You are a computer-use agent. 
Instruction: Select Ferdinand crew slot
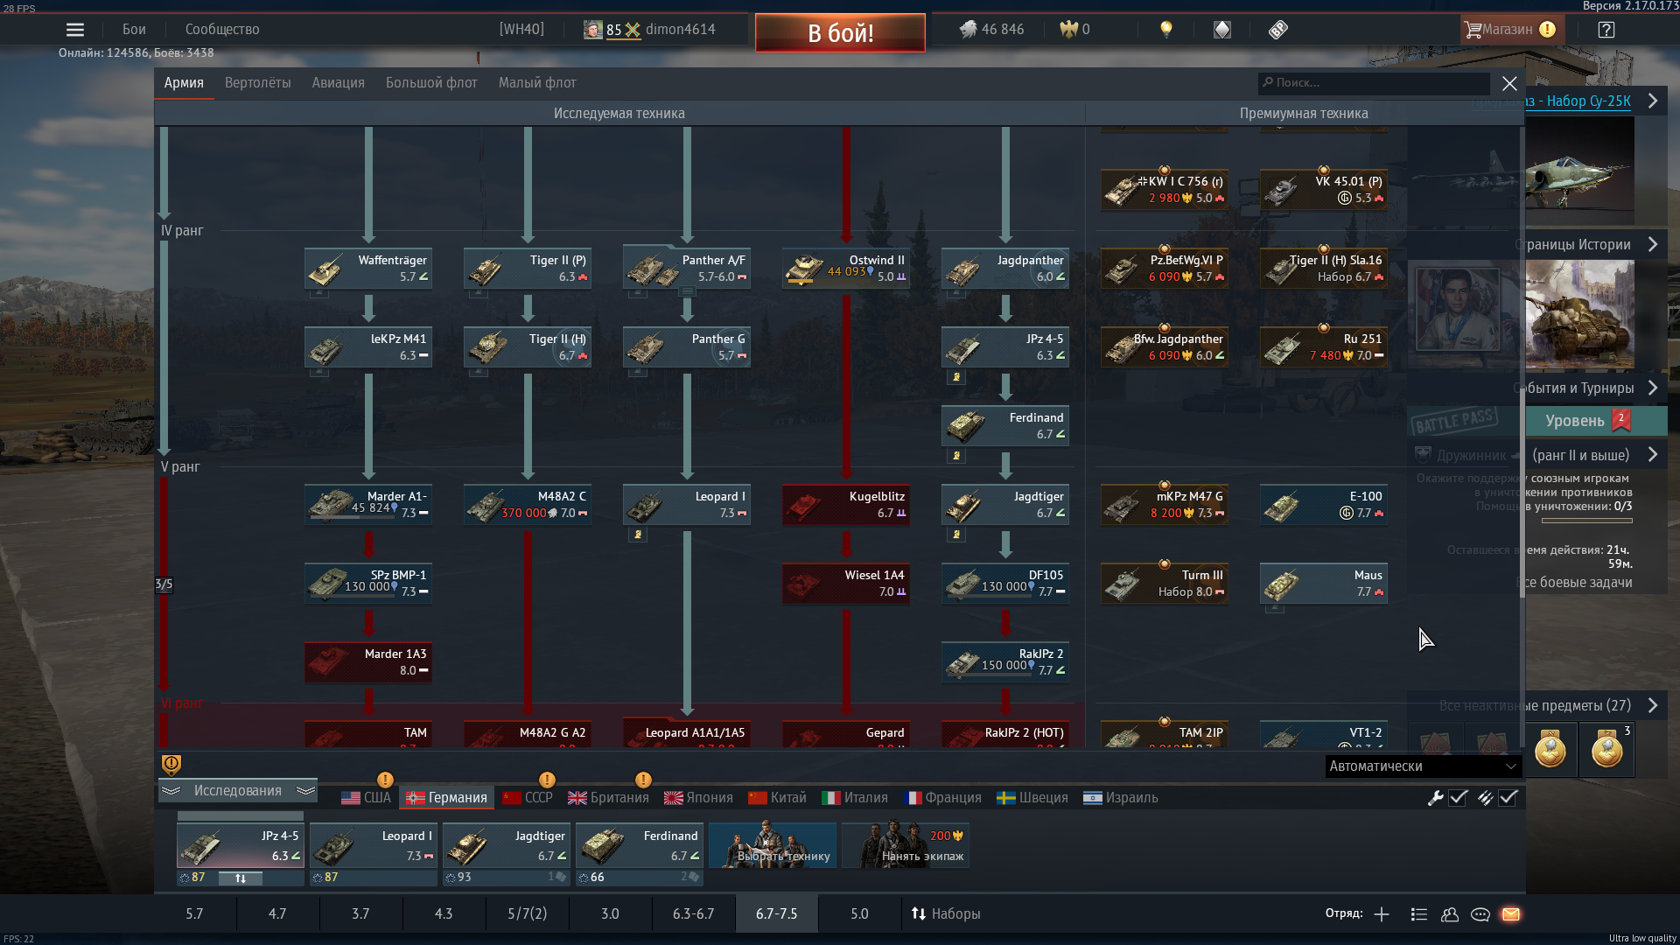click(x=639, y=845)
